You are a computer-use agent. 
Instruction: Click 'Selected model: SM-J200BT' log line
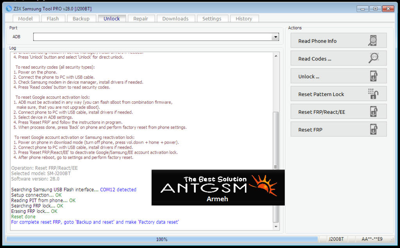[x=41, y=174]
